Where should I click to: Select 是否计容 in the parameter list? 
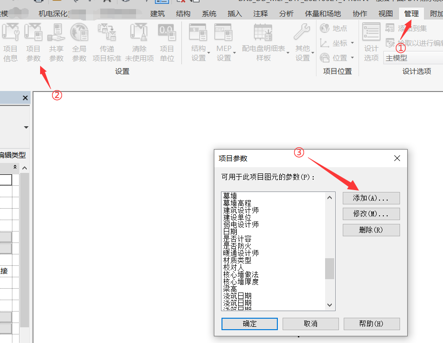(237, 239)
